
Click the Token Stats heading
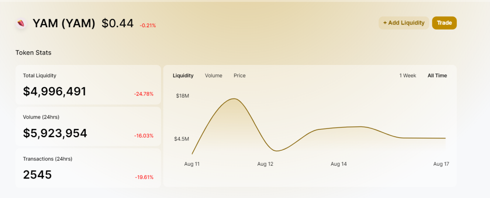coord(34,53)
